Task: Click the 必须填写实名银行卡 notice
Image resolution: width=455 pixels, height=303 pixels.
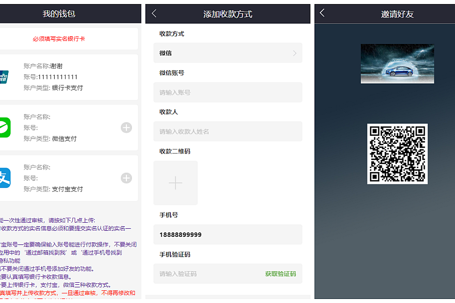Action: pyautogui.click(x=59, y=39)
